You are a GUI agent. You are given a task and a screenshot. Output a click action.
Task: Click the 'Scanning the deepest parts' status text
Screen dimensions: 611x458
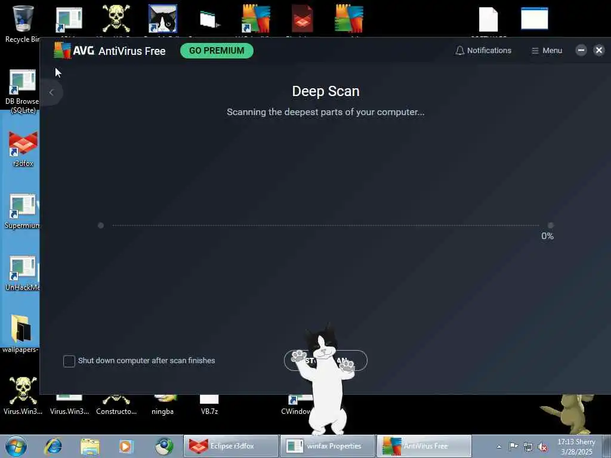(325, 112)
